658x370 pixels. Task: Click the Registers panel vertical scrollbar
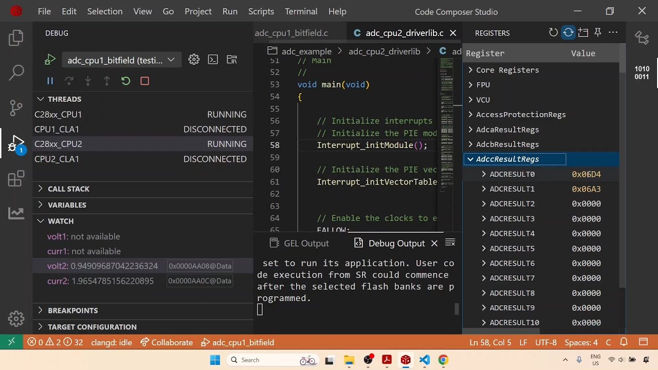click(x=622, y=164)
